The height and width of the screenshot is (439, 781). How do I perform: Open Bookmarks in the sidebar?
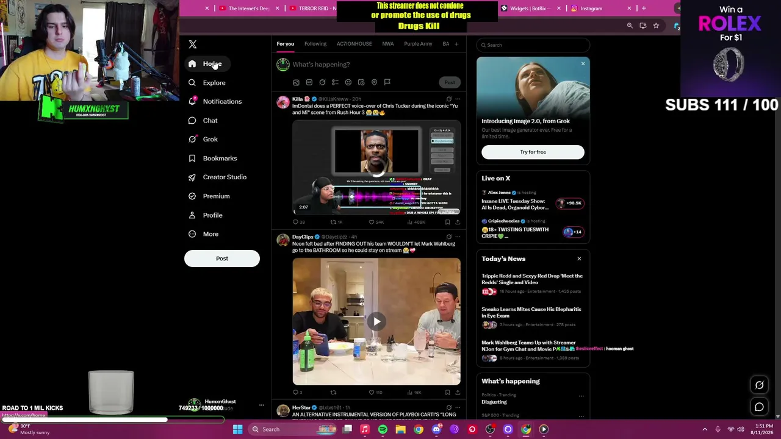pos(212,159)
